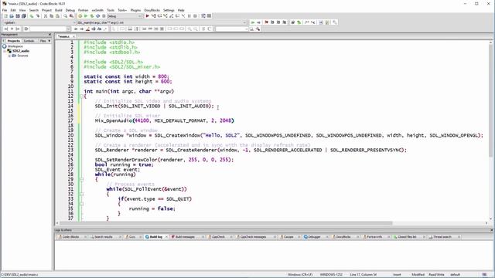Viewport: 495px width, 278px height.
Task: Collapse the while loop fold on line 29
Action: [x=81, y=179]
